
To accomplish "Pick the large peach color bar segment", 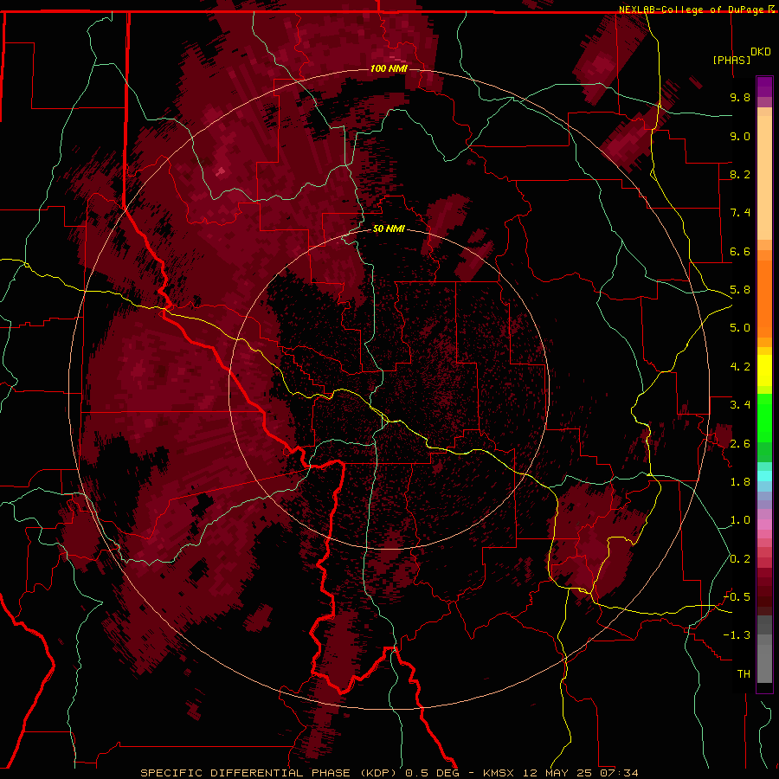I will coord(764,177).
